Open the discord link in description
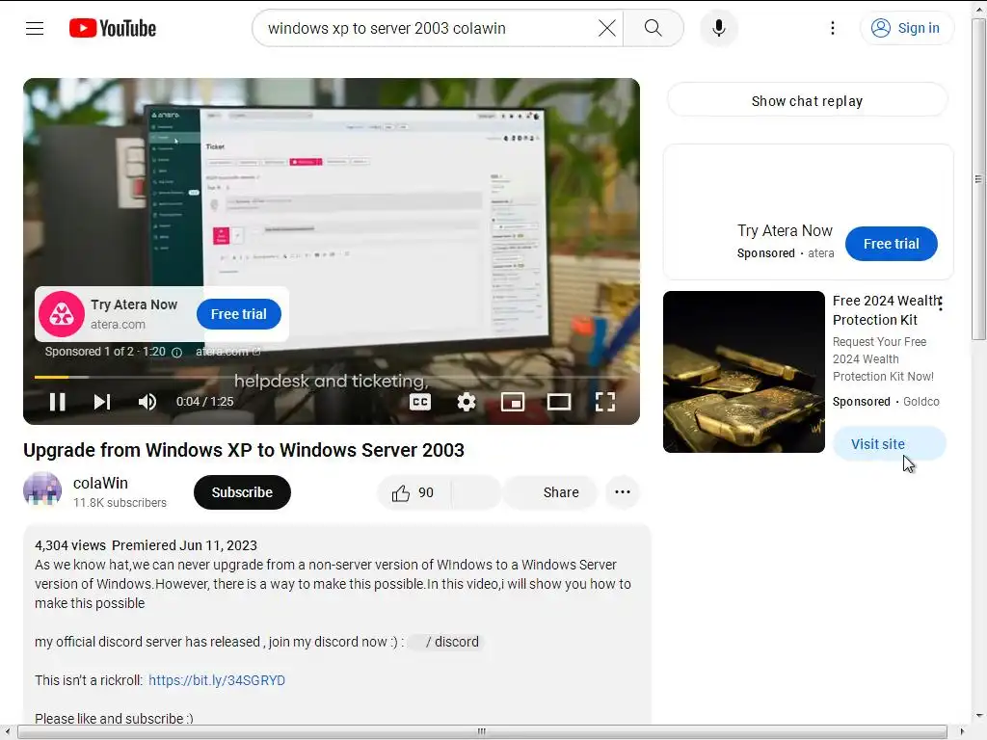 point(445,642)
